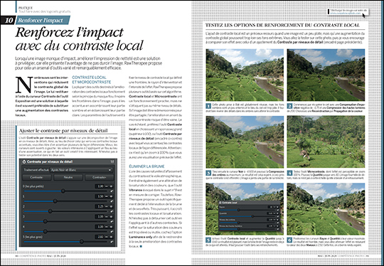Reset the level 5 (les plus gros) slider
This screenshot has width=384, height=266.
(112, 242)
